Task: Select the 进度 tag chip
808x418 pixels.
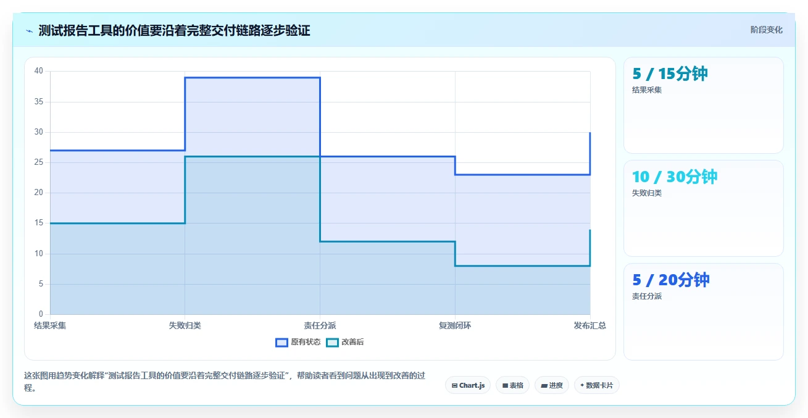Action: click(x=552, y=385)
